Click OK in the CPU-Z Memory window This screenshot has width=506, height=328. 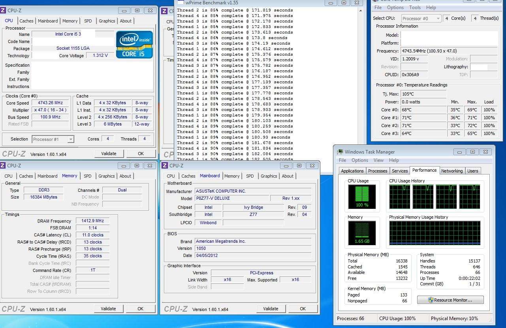[x=141, y=309]
